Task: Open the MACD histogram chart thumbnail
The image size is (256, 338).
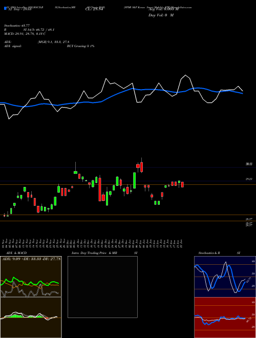Action: [31, 318]
